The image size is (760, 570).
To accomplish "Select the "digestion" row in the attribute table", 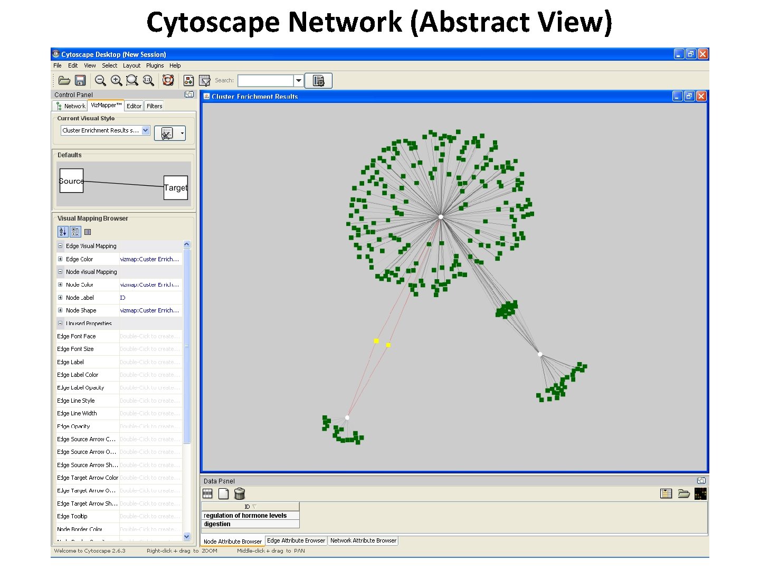I will (250, 524).
